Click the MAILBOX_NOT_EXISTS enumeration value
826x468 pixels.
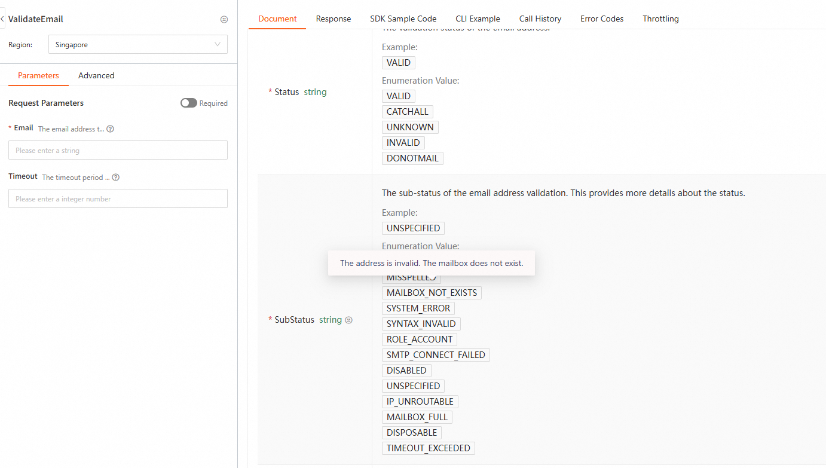tap(432, 293)
